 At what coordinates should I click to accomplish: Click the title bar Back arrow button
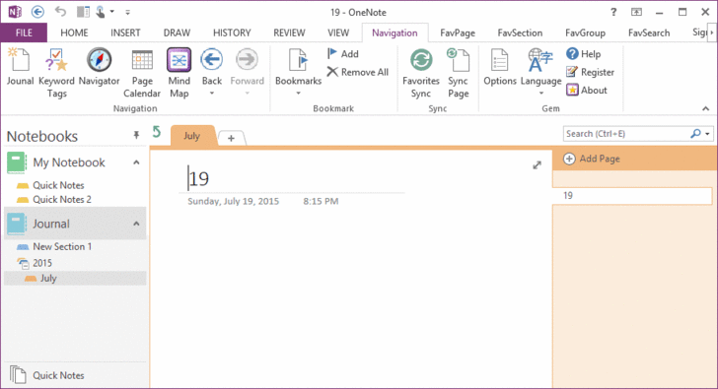[x=37, y=12]
